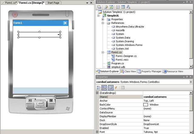Image resolution: width=194 pixels, height=134 pixels.
Task: Switch Properties grid to Alphabetical view
Action: [x=104, y=87]
